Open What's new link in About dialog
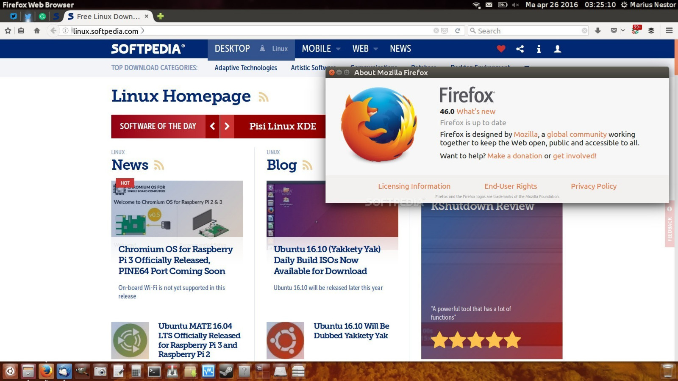 (476, 111)
